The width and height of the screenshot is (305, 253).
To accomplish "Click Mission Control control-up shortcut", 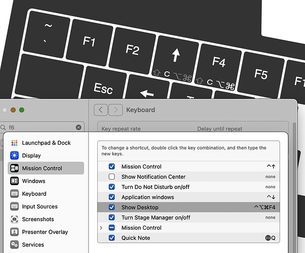I will tap(271, 166).
